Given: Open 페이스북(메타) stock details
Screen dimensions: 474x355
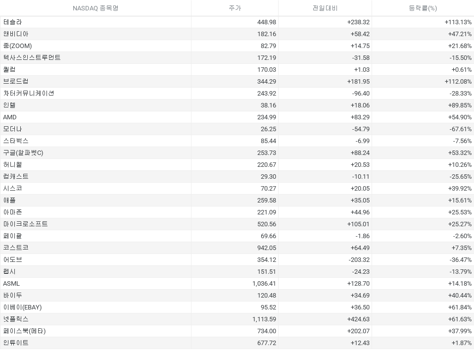Looking at the screenshot, I should [24, 331].
